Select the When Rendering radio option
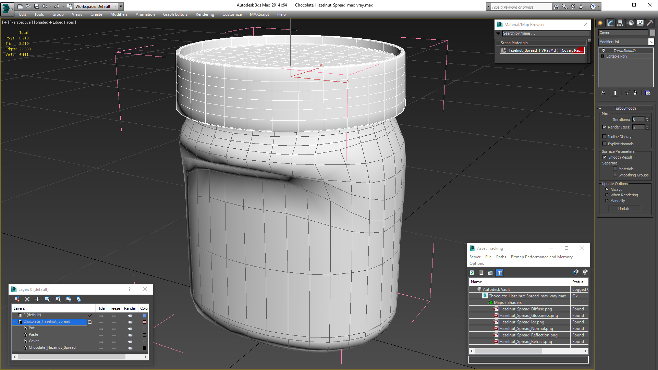658x370 pixels. (607, 195)
